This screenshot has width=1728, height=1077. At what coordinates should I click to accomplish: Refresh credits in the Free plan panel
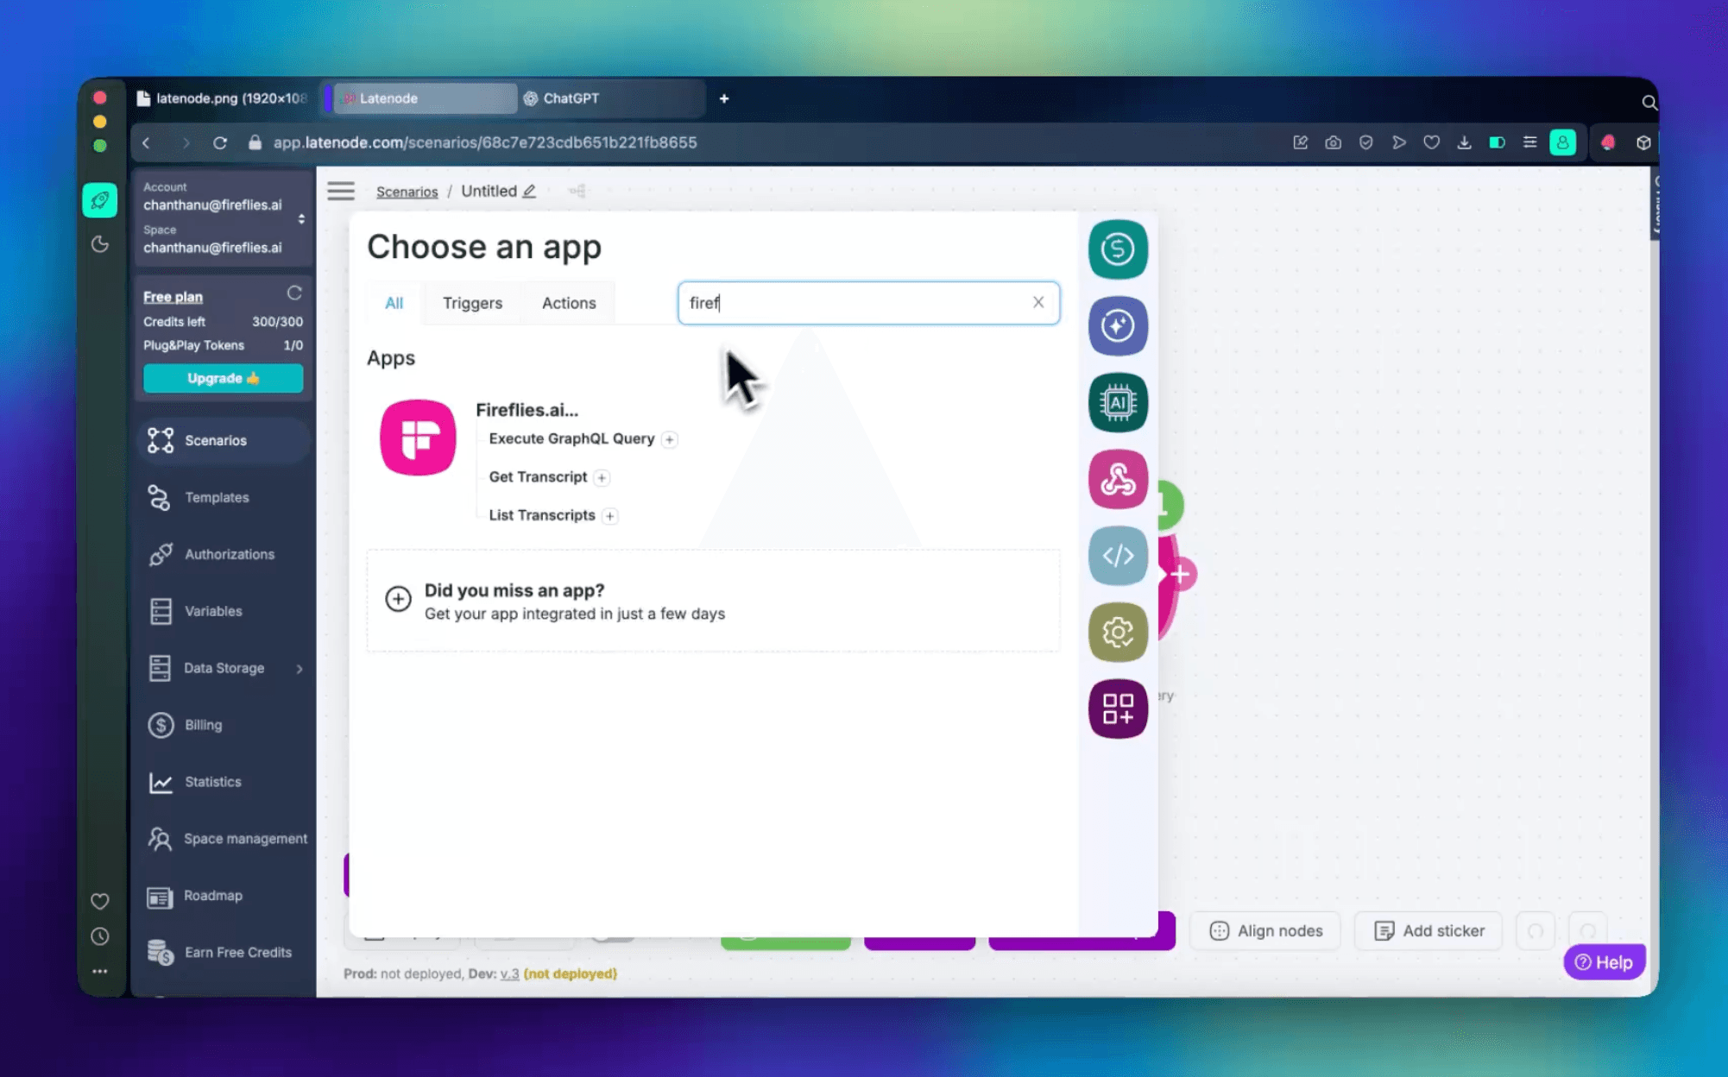[x=294, y=293]
